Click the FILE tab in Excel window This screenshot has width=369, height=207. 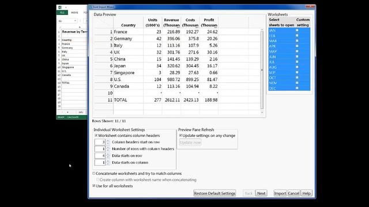click(62, 13)
